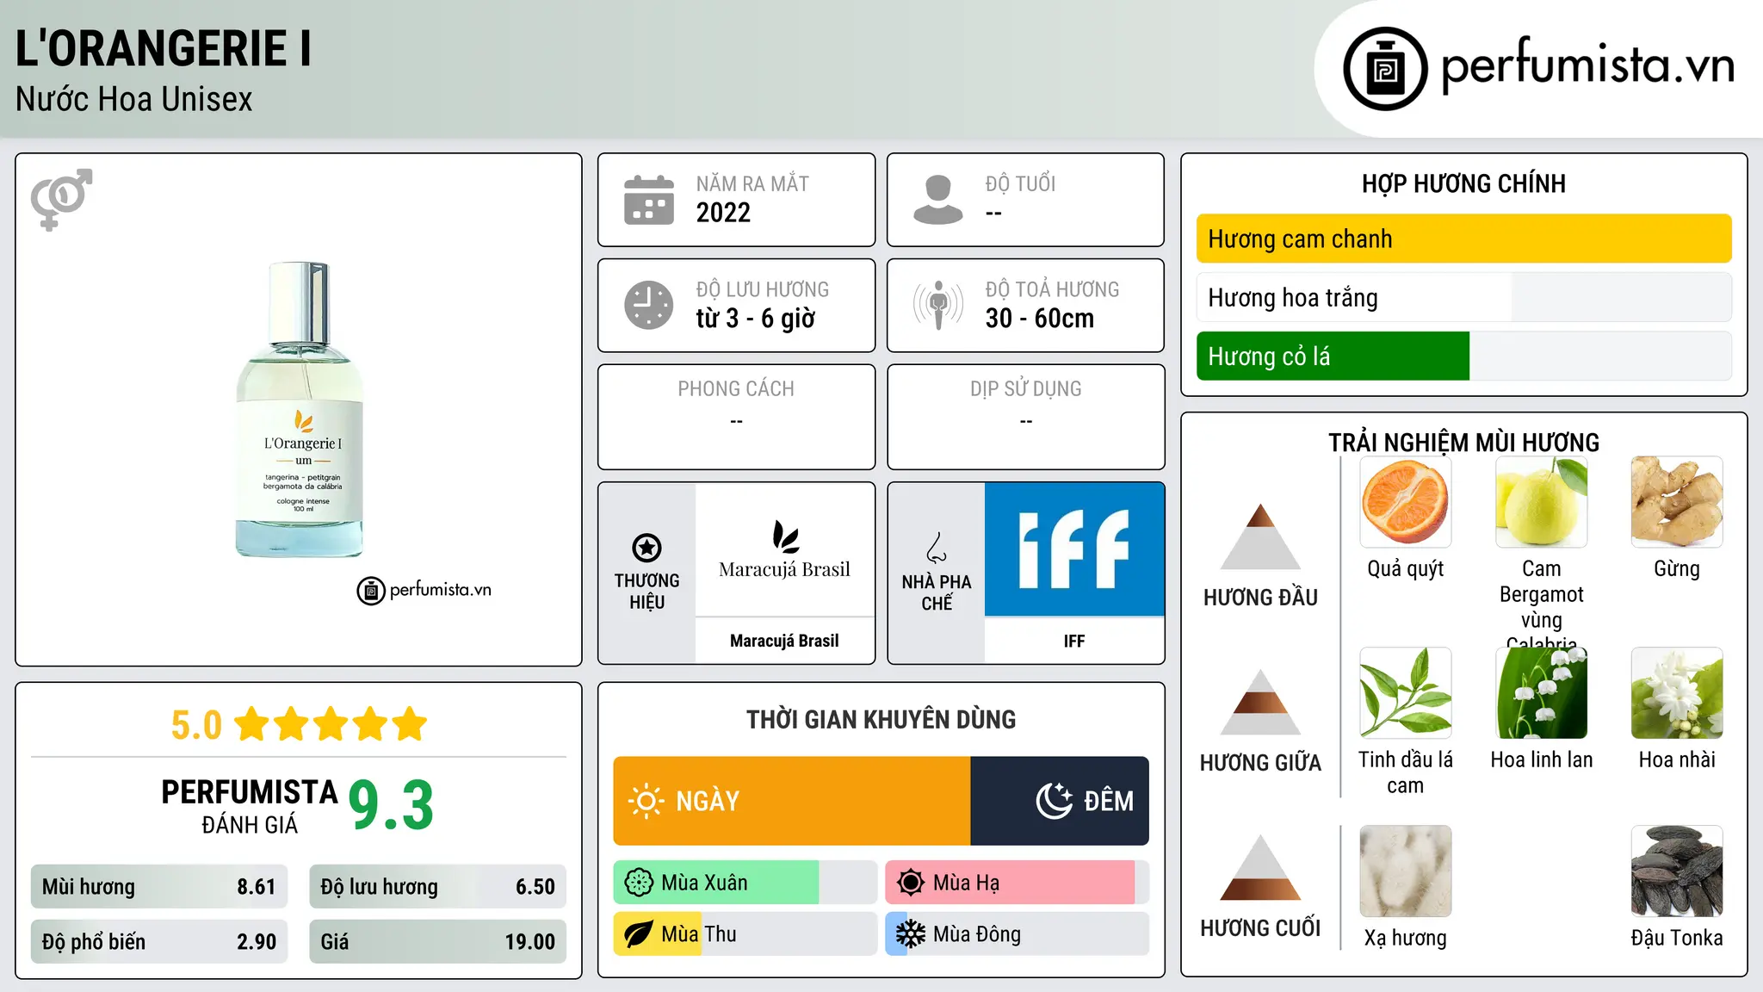Click the 2022 launch year value
This screenshot has height=992, width=1763.
coord(723,213)
